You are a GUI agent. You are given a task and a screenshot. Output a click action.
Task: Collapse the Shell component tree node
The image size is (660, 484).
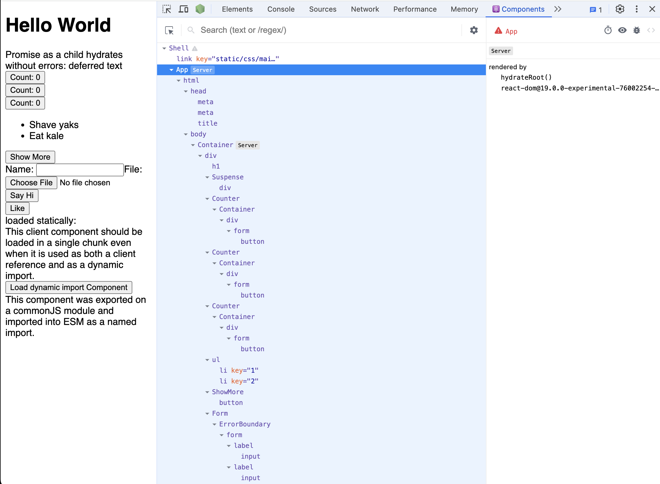point(164,48)
